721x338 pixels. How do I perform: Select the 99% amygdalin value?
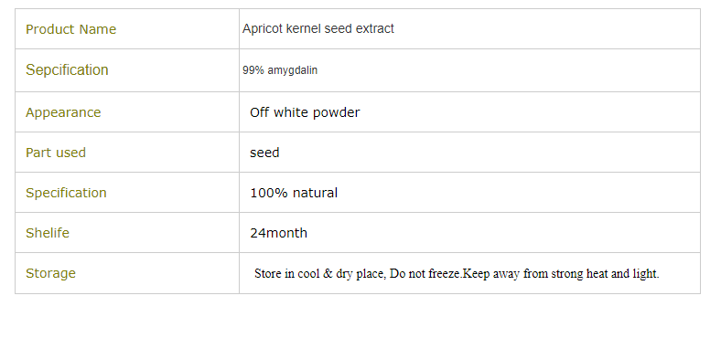tap(280, 70)
